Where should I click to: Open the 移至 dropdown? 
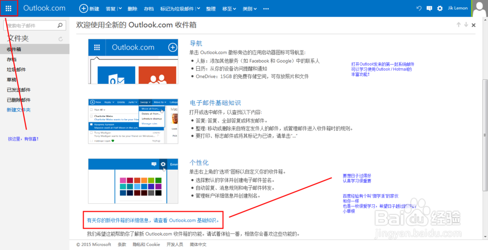point(229,9)
